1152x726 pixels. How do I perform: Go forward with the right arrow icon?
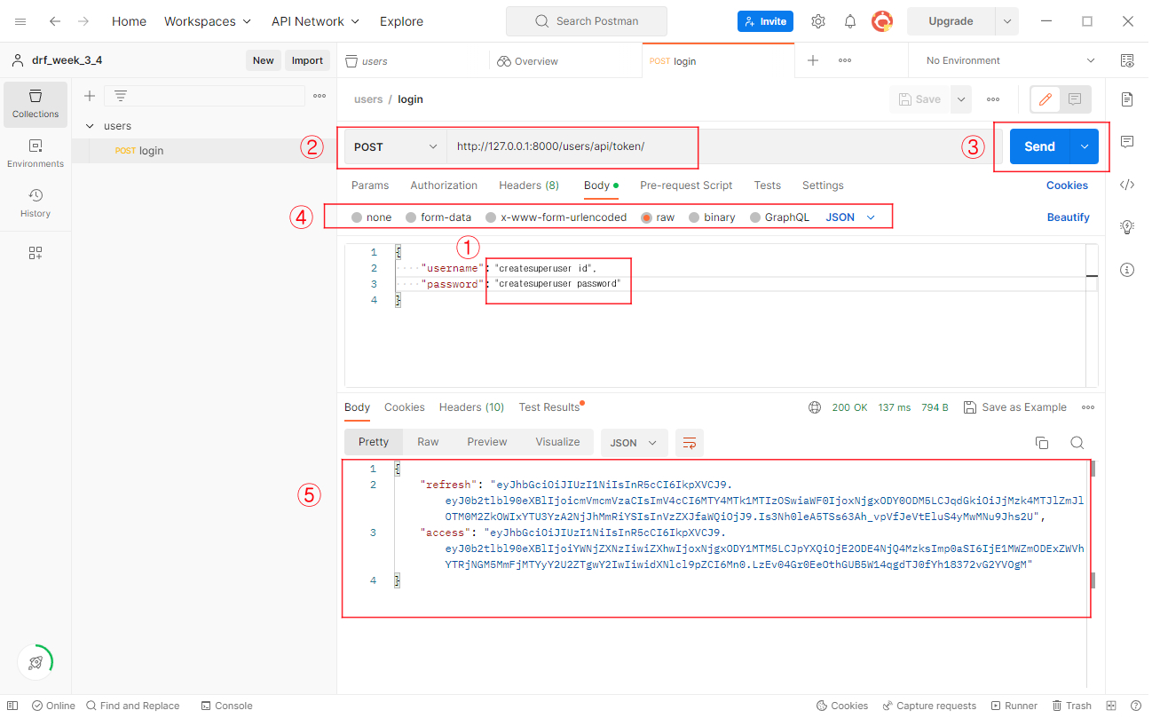pyautogui.click(x=83, y=21)
